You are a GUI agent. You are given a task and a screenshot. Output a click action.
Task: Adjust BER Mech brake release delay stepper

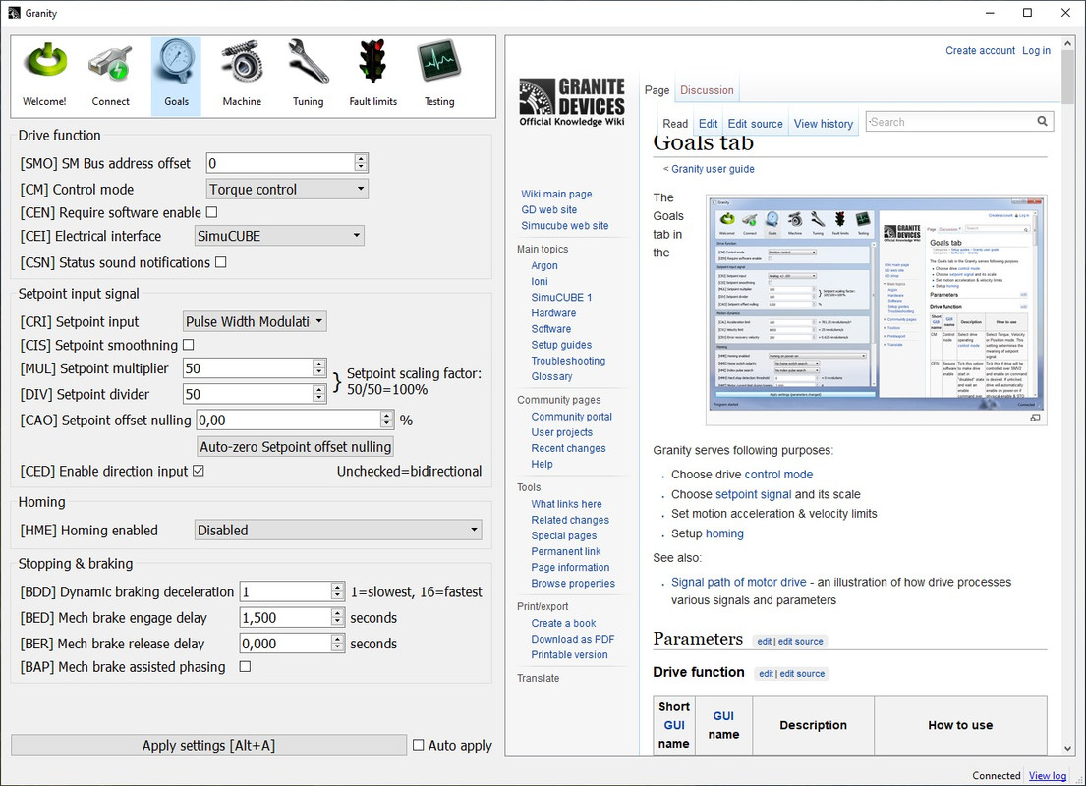pyautogui.click(x=337, y=644)
